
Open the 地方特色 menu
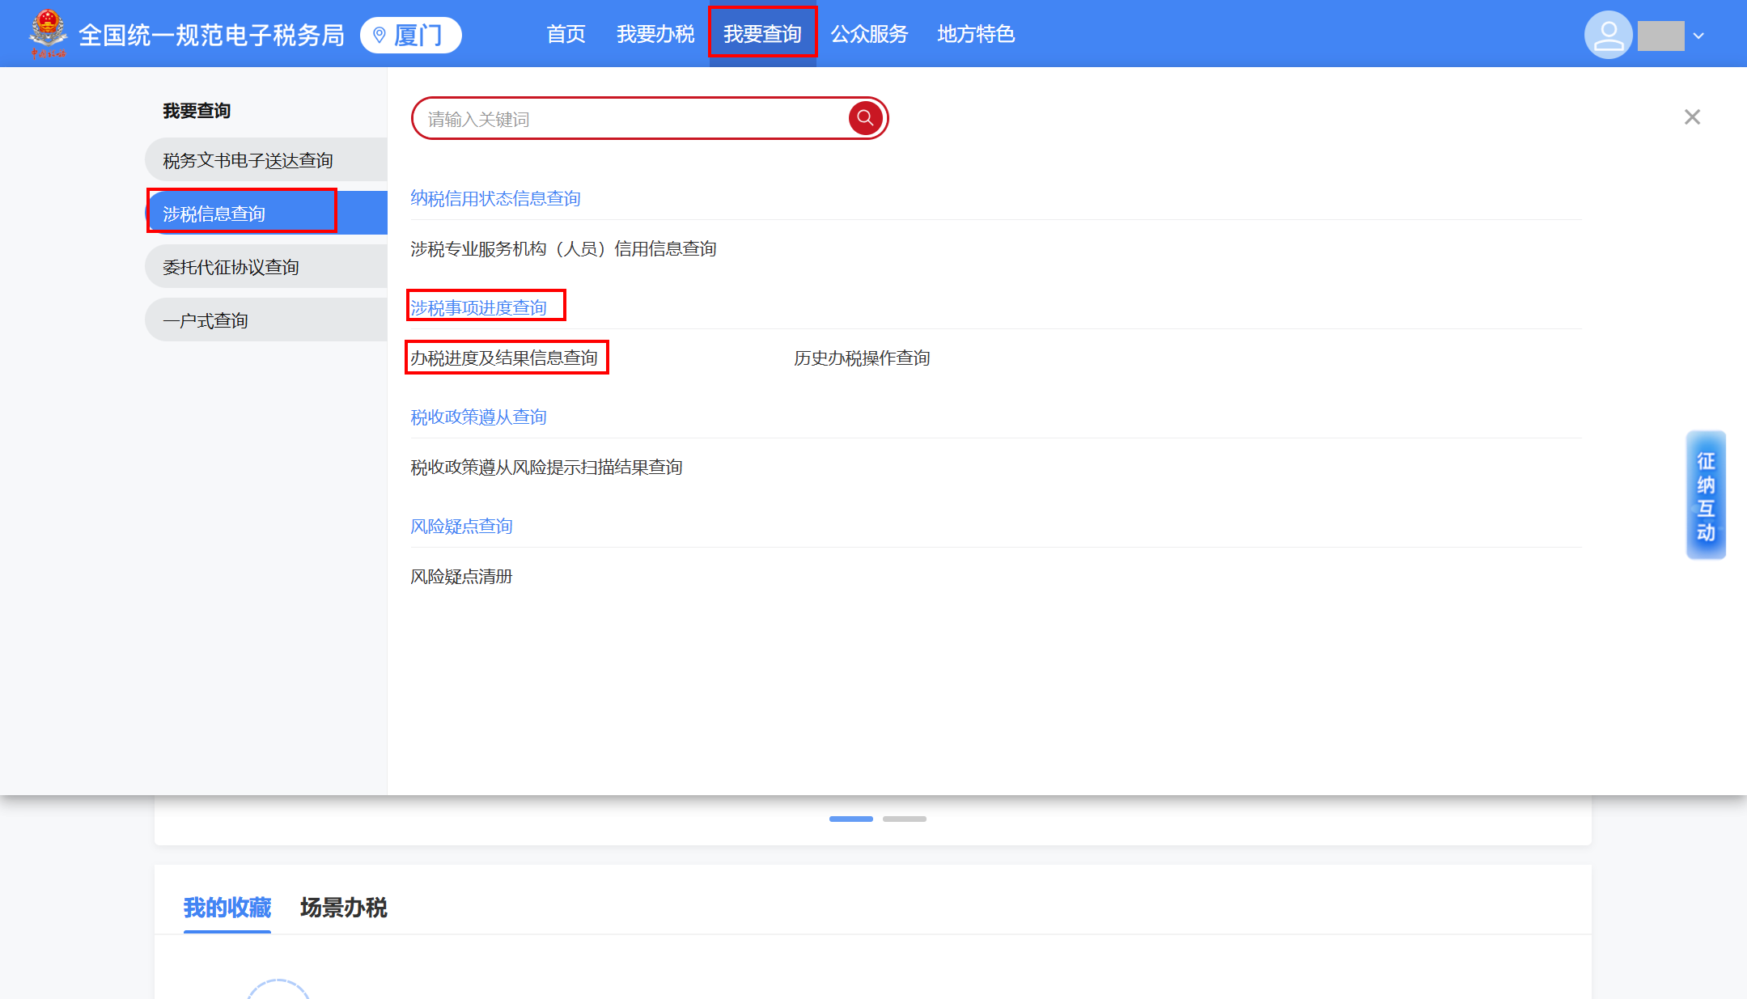click(x=975, y=34)
